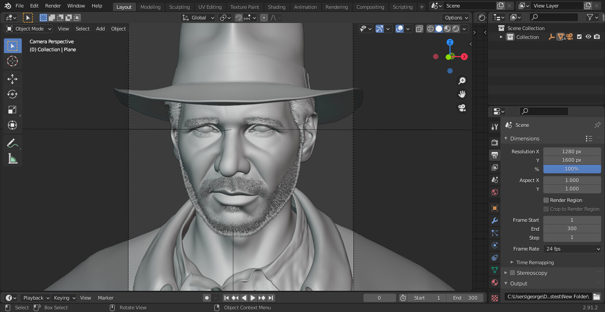Collapse the Output panel
Image resolution: width=605 pixels, height=312 pixels.
point(506,283)
